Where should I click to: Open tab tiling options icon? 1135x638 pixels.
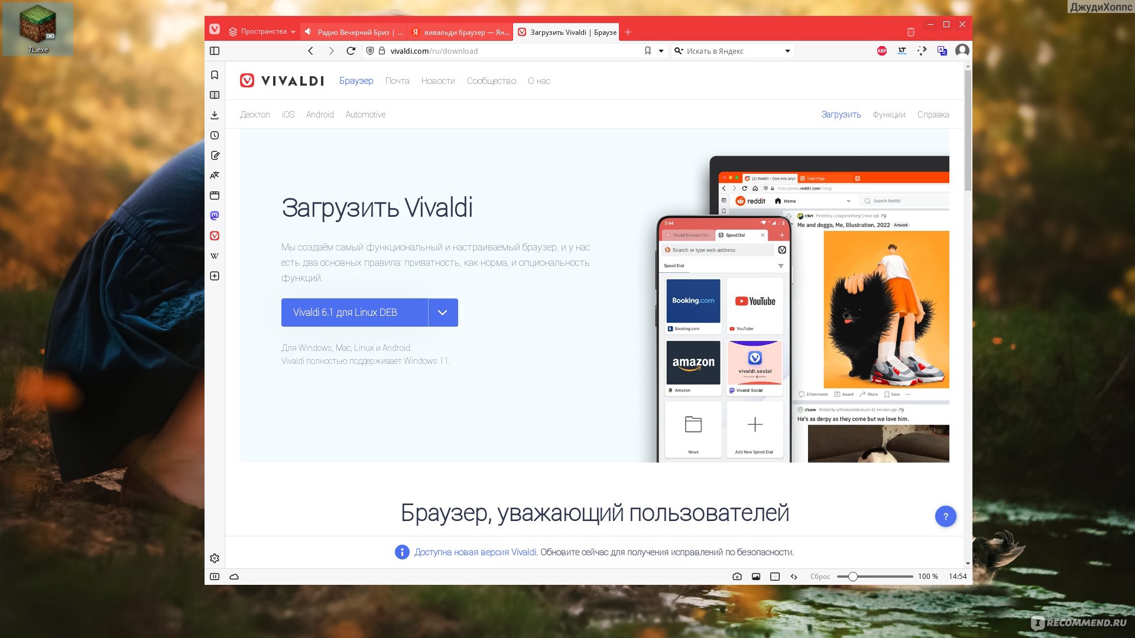[x=775, y=577]
